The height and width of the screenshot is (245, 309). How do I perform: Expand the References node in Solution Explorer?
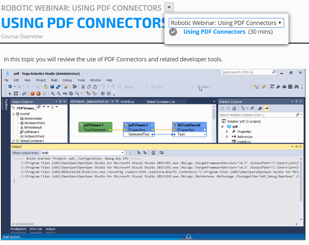[x=227, y=137]
